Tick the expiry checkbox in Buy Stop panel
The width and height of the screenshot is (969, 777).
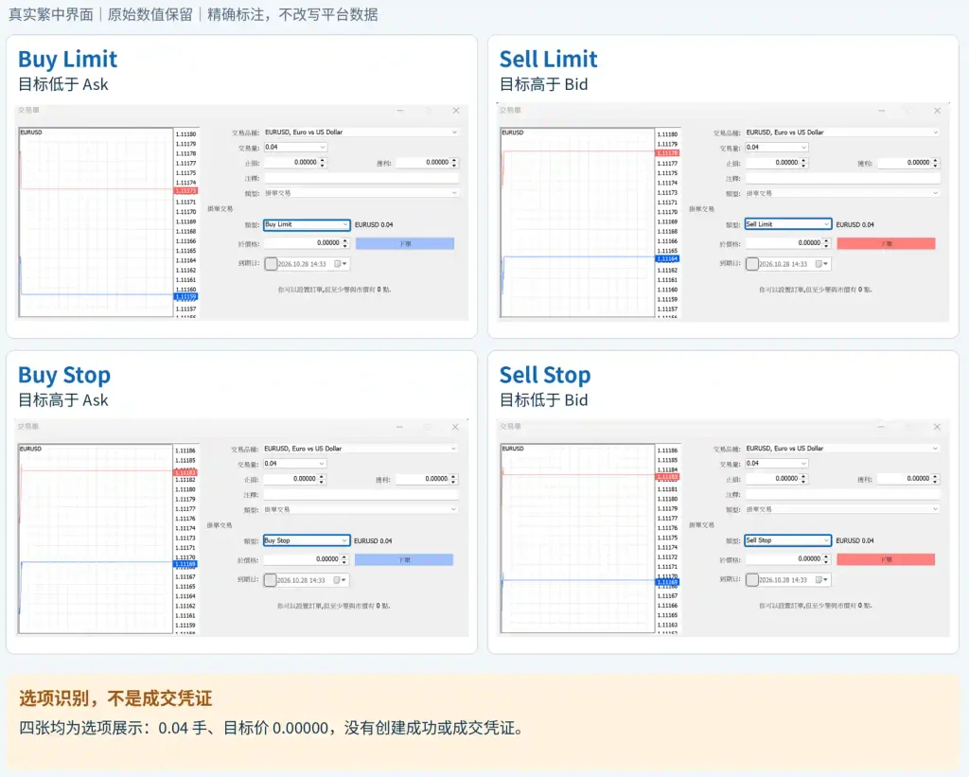pyautogui.click(x=270, y=580)
